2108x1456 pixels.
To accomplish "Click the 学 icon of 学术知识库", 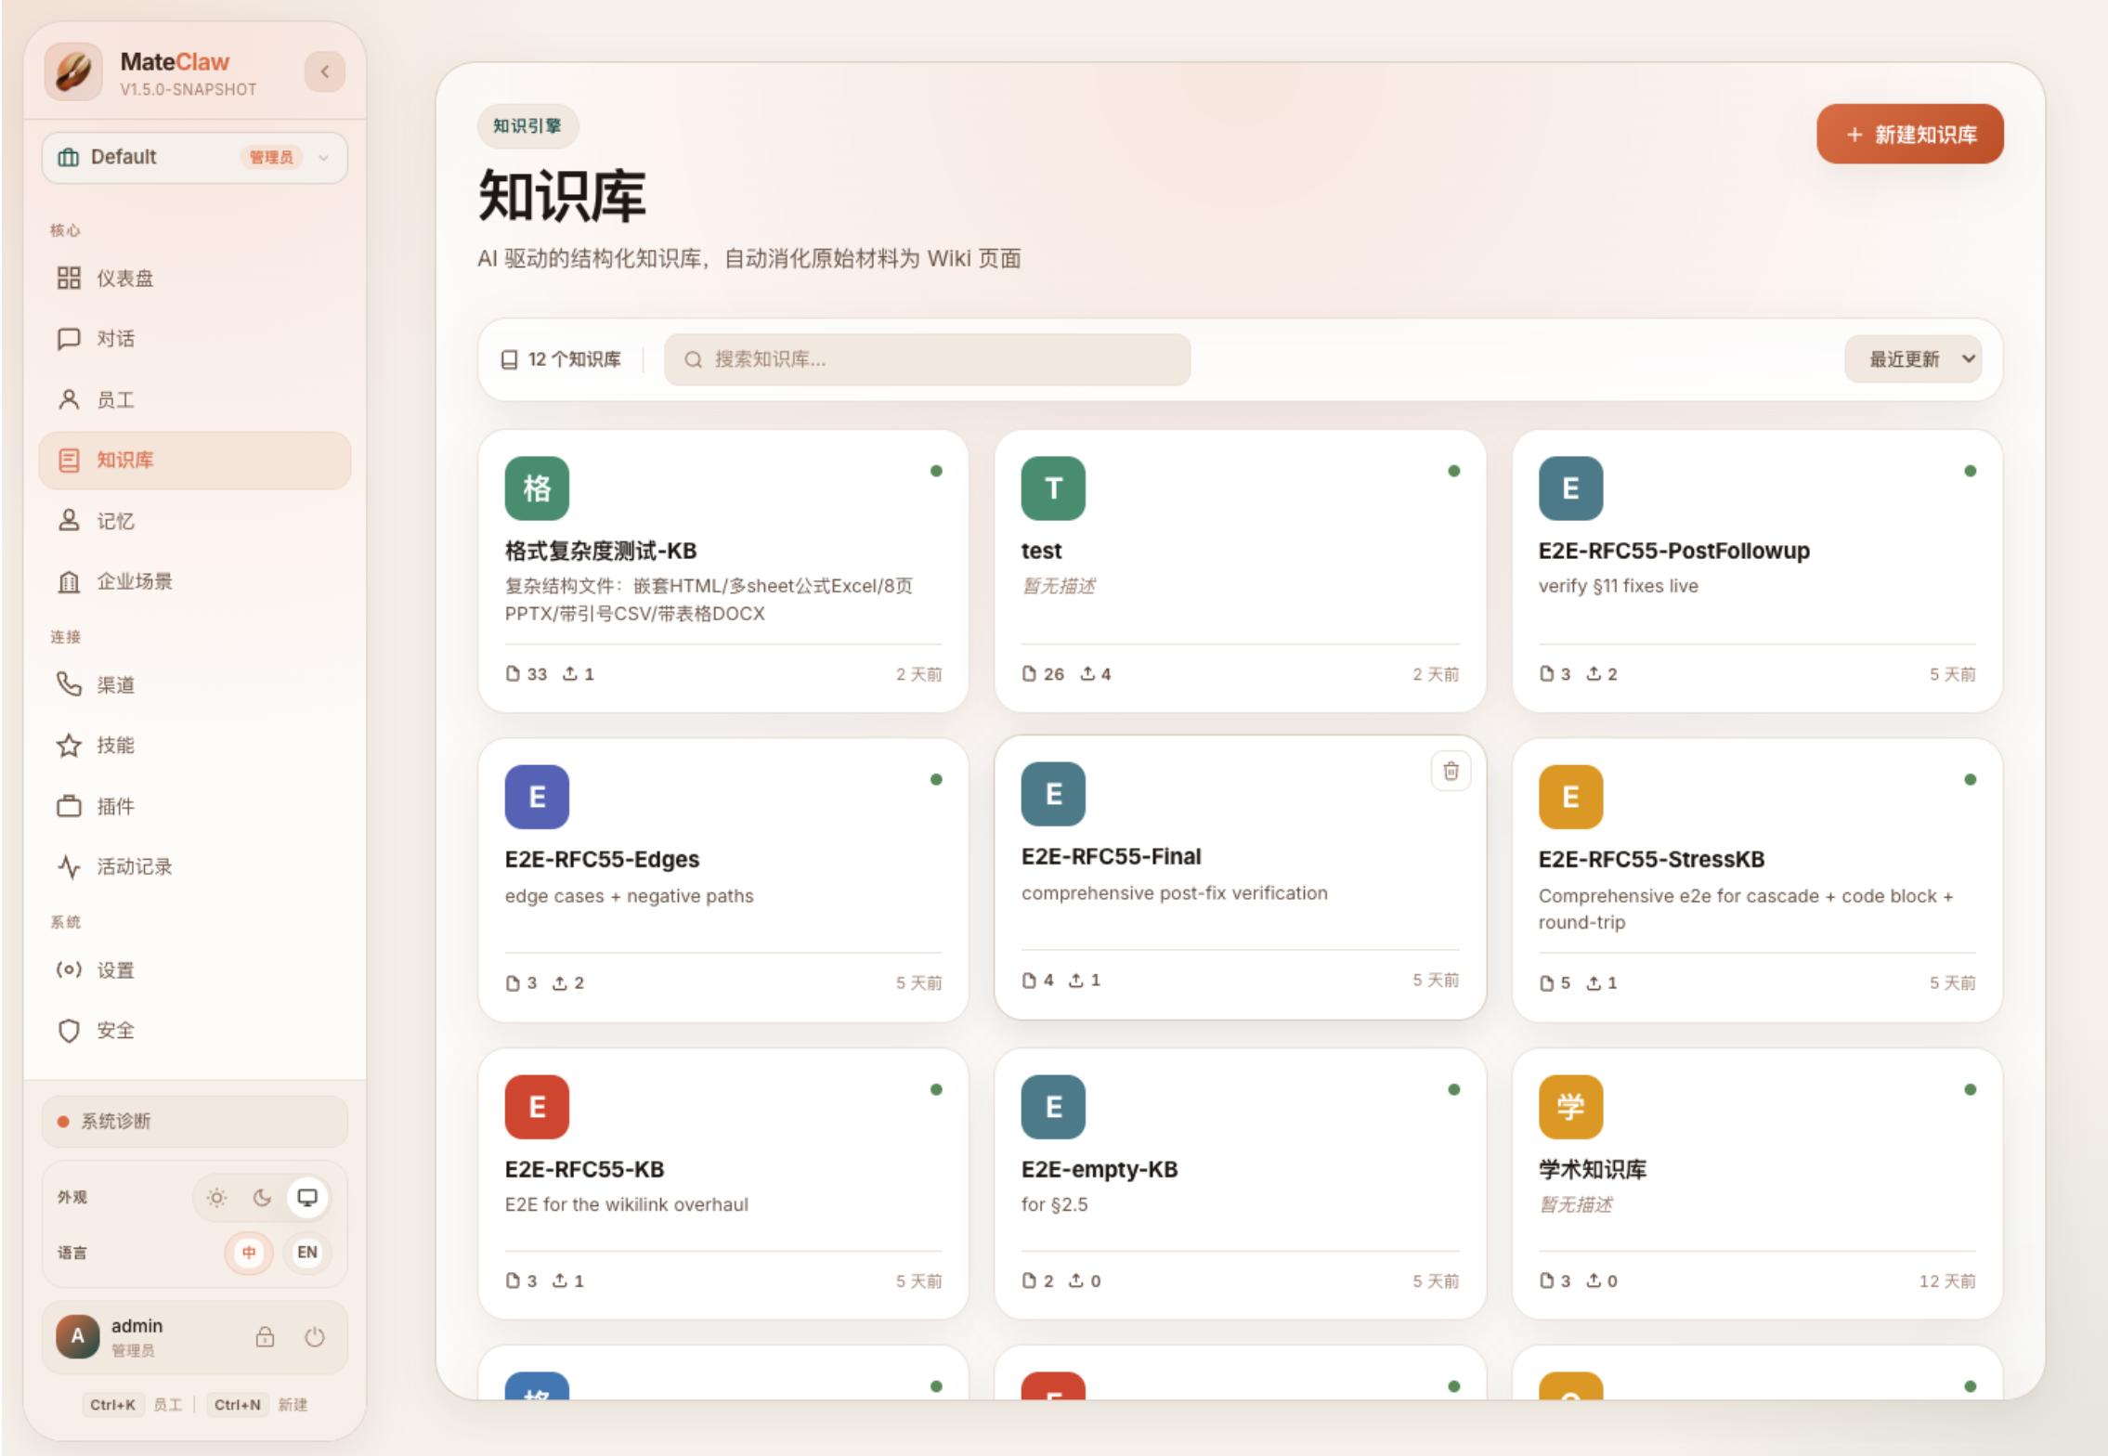I will (x=1570, y=1106).
